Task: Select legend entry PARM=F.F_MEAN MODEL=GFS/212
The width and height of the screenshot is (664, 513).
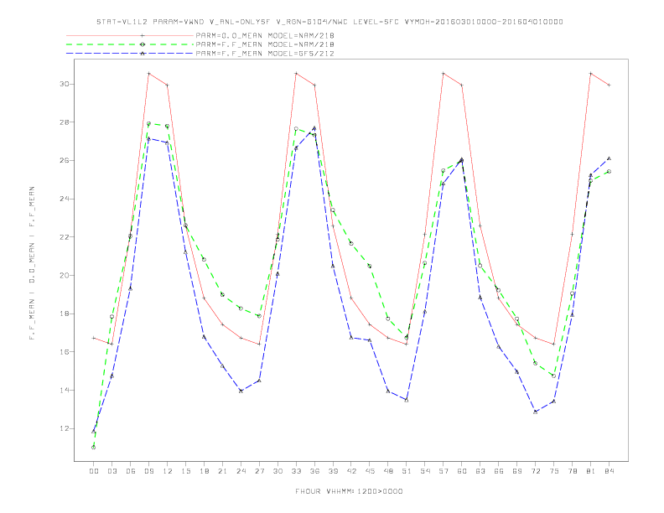Action: [x=265, y=54]
